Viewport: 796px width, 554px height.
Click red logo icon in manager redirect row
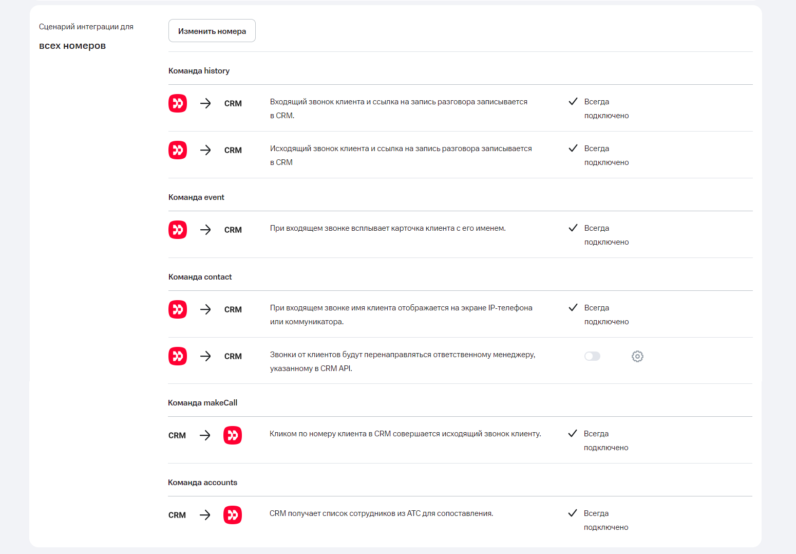178,356
